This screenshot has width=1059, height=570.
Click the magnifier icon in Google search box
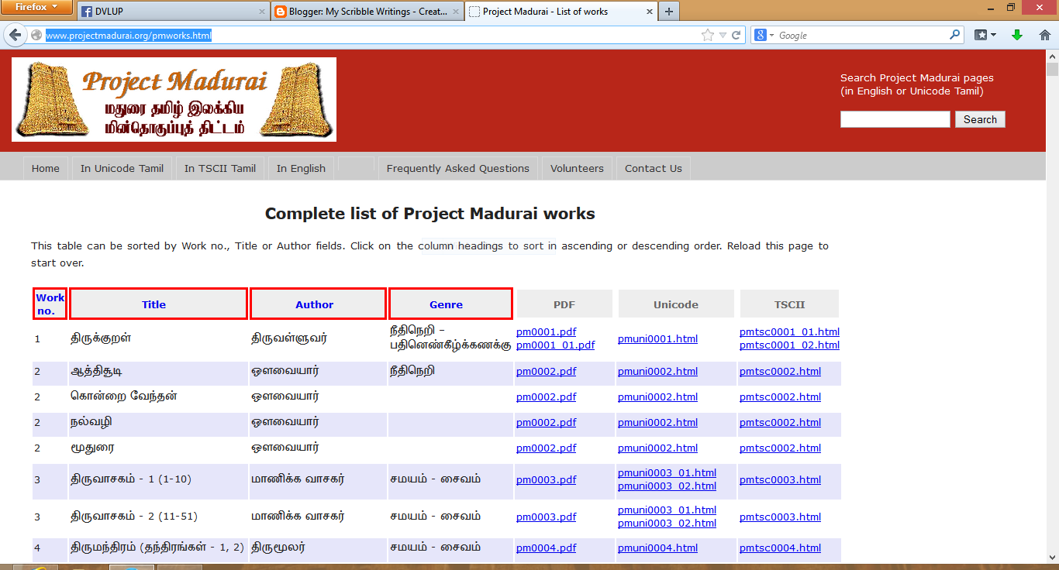[x=955, y=35]
